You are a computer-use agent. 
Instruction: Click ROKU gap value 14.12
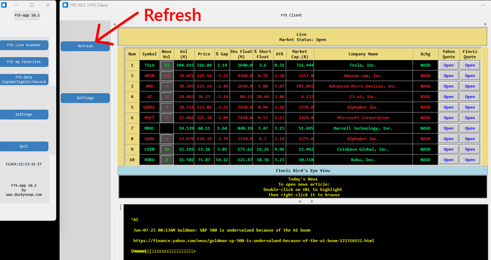pyautogui.click(x=222, y=160)
